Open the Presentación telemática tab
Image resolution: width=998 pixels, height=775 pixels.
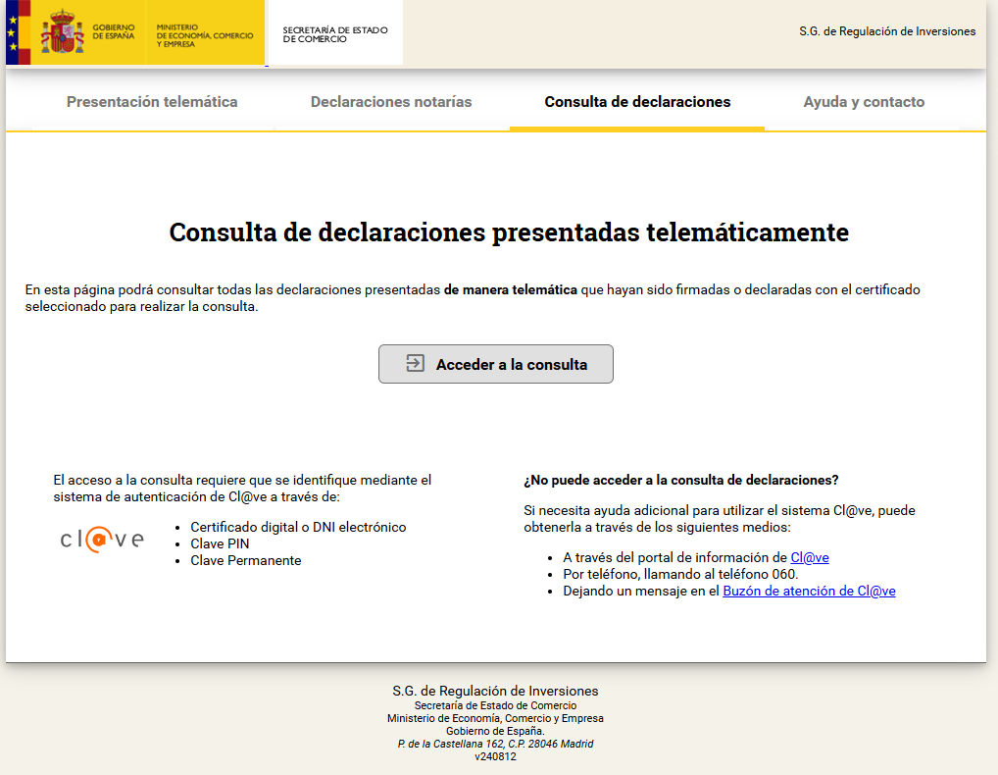152,102
